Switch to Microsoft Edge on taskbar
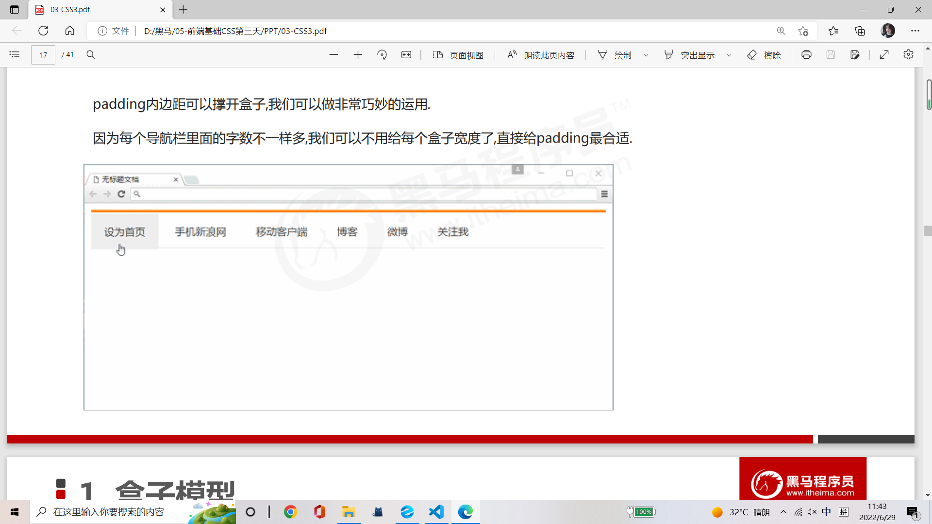Image resolution: width=932 pixels, height=524 pixels. [x=465, y=512]
